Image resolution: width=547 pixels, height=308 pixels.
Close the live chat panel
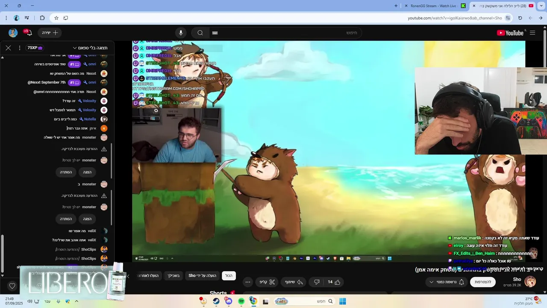coord(8,48)
